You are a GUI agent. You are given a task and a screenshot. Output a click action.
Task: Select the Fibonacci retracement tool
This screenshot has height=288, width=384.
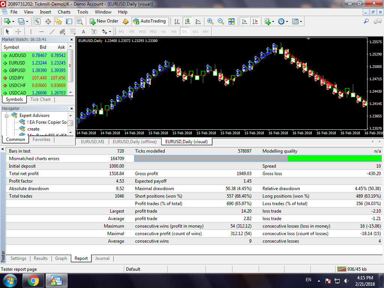coord(73,31)
